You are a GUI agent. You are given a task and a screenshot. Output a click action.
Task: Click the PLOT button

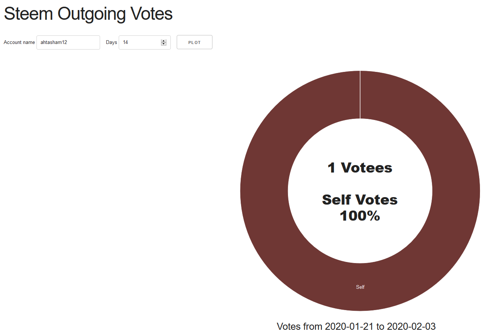pyautogui.click(x=194, y=42)
